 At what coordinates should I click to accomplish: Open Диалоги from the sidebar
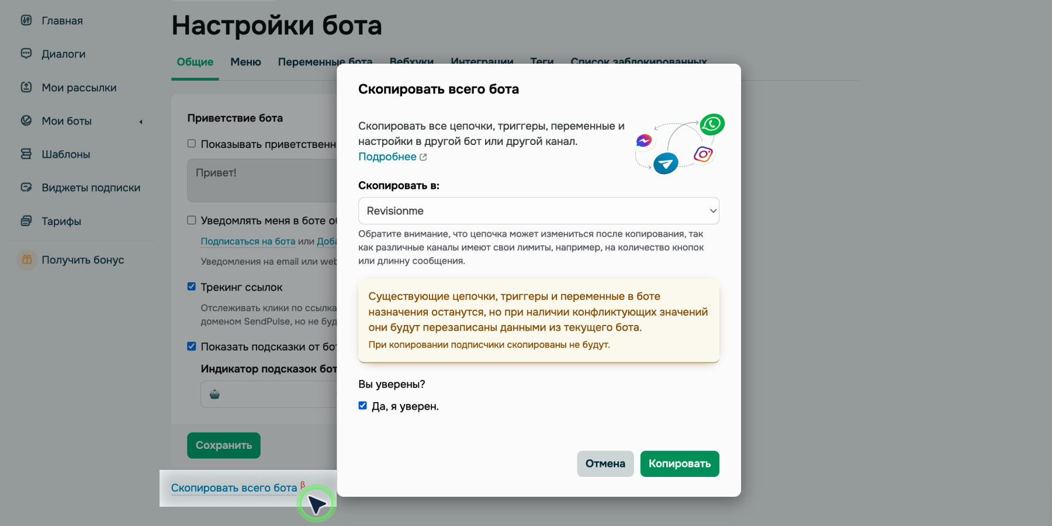62,54
